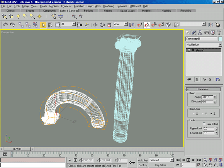Click the Pin Stack icon
This screenshot has height=168, width=224.
click(x=189, y=79)
